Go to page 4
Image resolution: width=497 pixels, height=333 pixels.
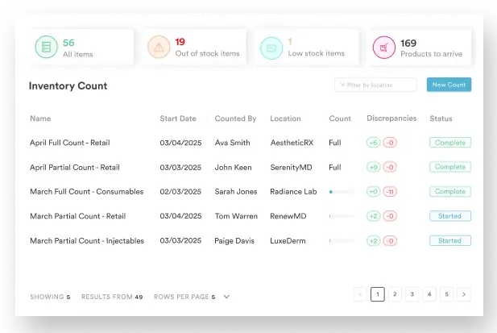[429, 294]
